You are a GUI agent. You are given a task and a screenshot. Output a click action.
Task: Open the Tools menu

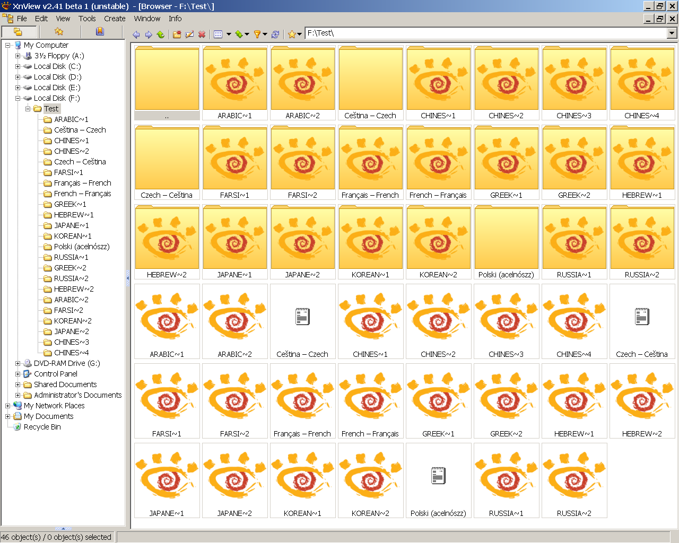pyautogui.click(x=87, y=19)
